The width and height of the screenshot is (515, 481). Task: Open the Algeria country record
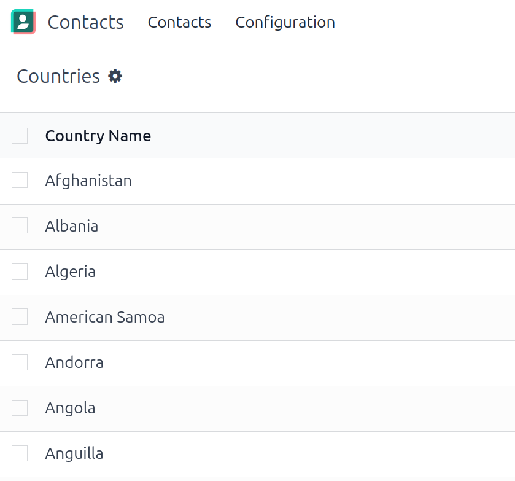pyautogui.click(x=71, y=272)
